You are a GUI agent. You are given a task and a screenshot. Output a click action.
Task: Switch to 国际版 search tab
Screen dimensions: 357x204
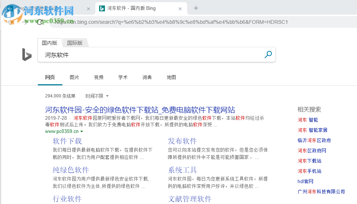(75, 43)
